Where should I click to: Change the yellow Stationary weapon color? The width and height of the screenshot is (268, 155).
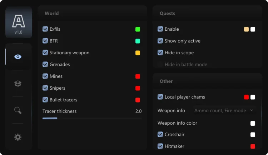[x=138, y=53]
